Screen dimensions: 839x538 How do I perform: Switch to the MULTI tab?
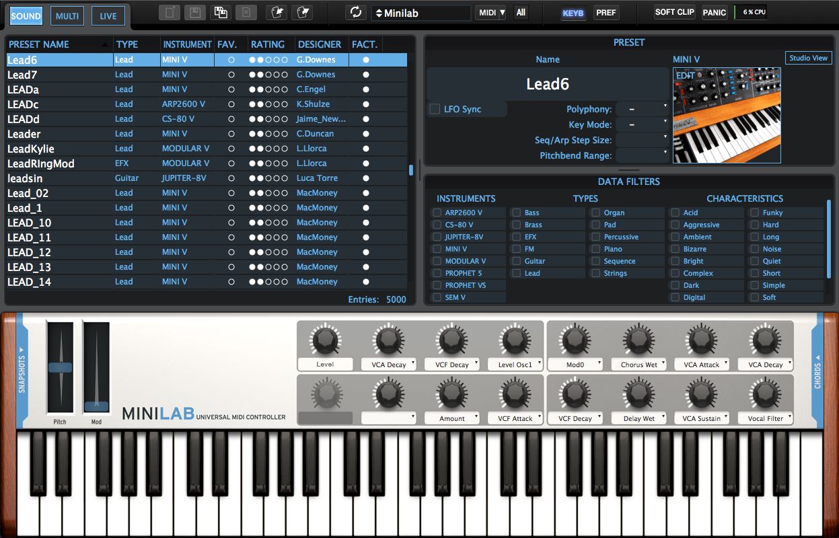tap(67, 16)
